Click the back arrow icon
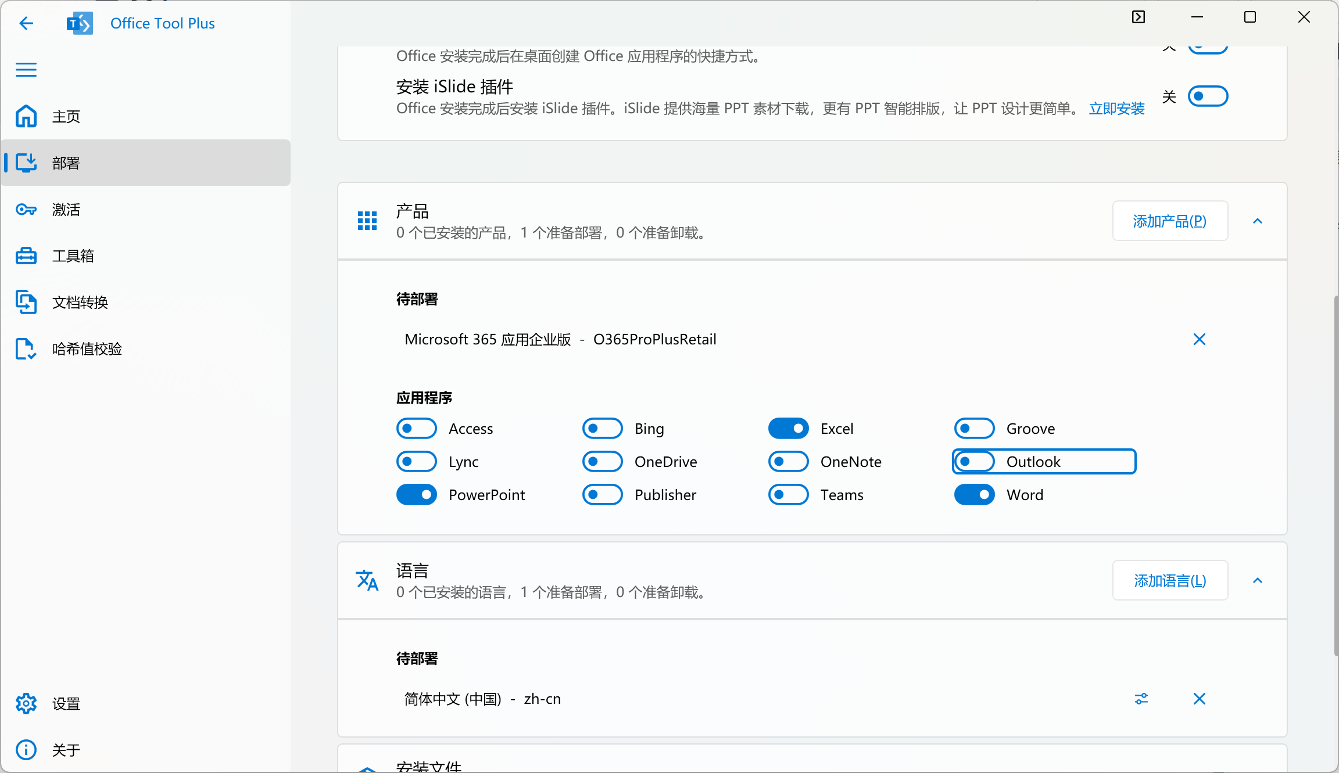The image size is (1339, 773). pyautogui.click(x=26, y=23)
